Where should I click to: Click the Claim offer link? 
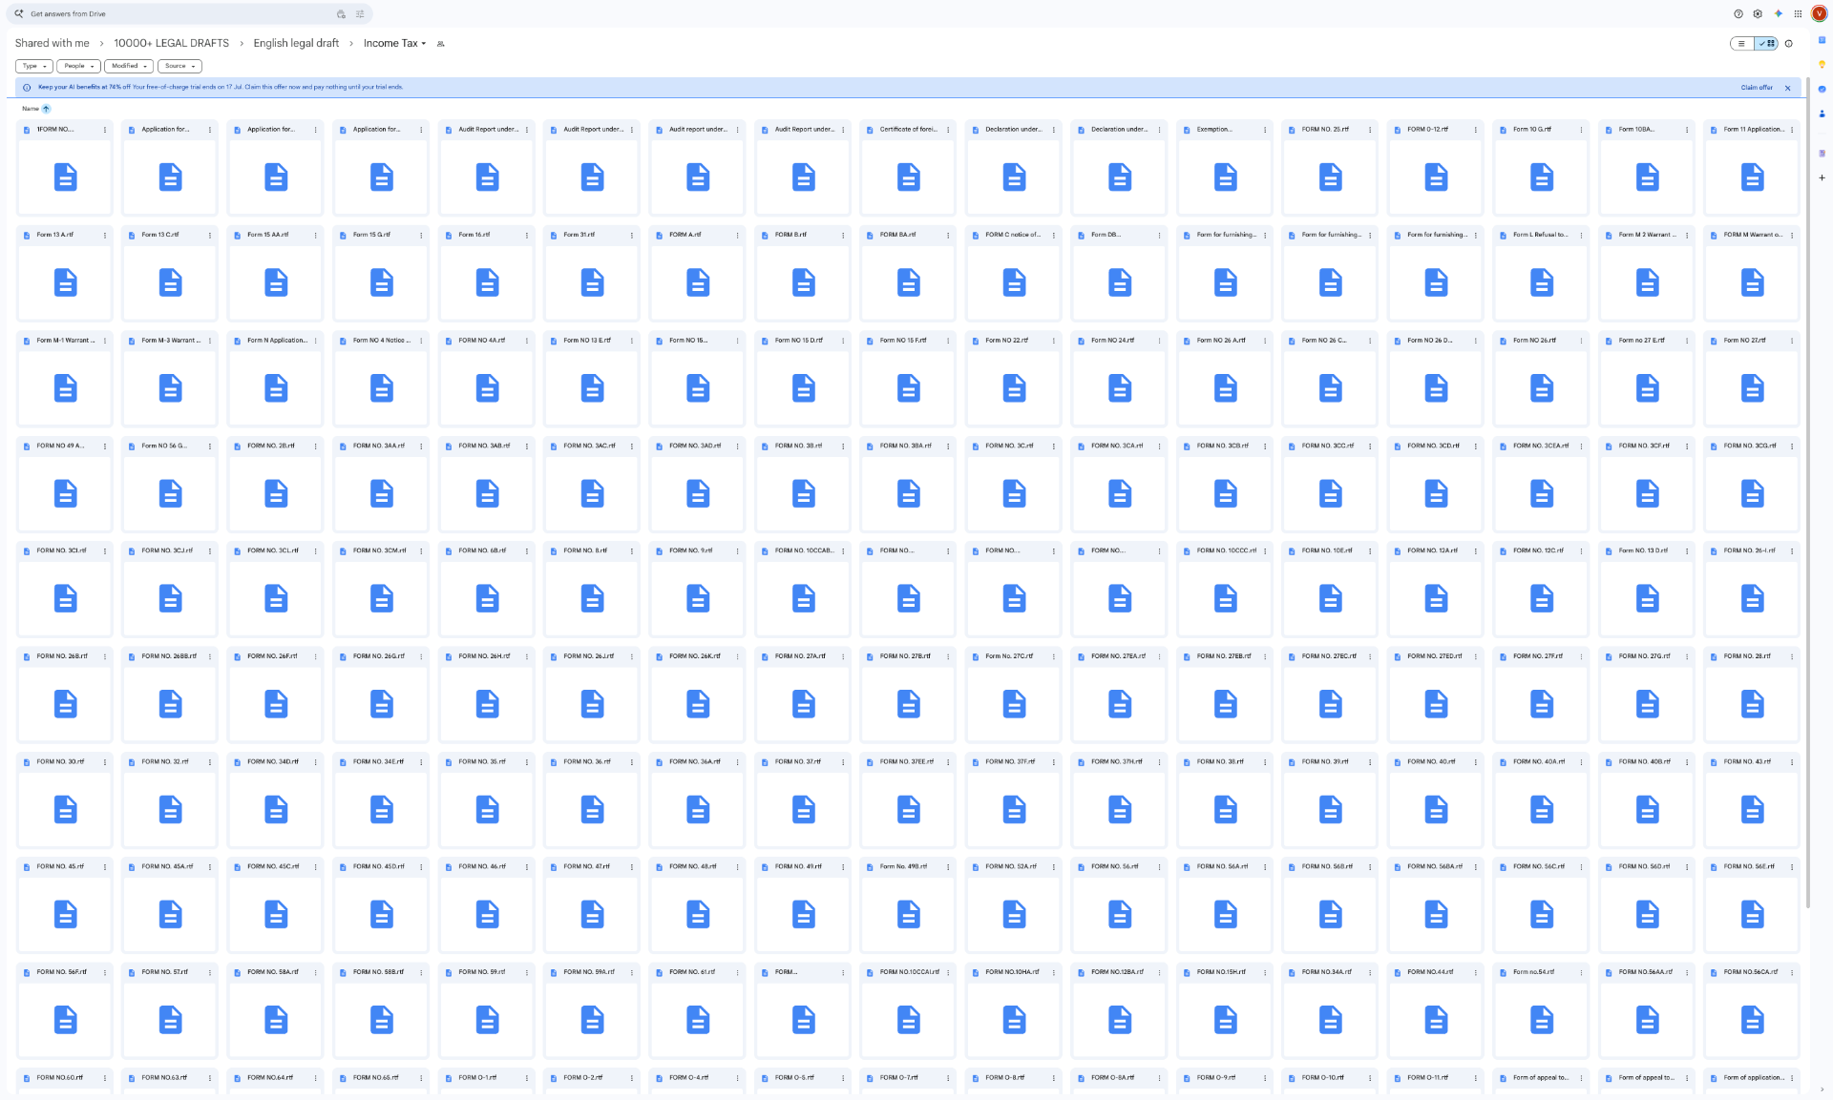point(1757,88)
